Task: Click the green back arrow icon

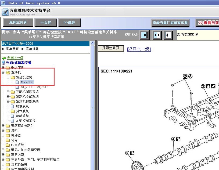Action: click(x=4, y=58)
